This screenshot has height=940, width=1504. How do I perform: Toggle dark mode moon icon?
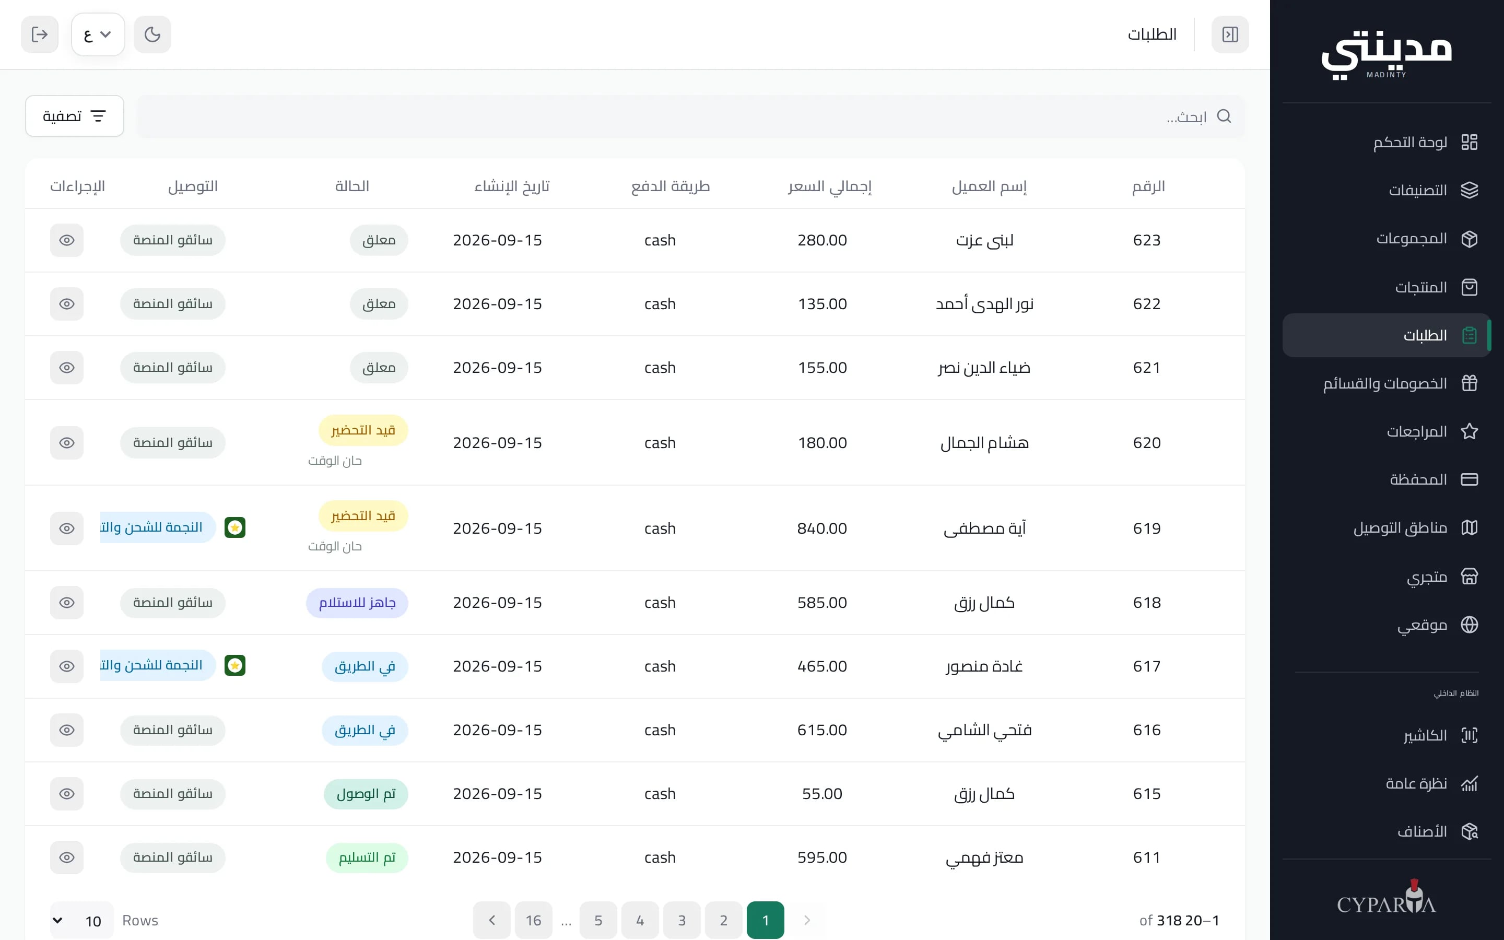(152, 34)
